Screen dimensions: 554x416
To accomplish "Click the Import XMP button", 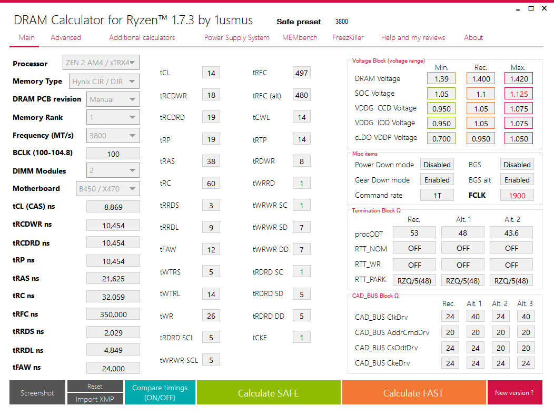I will tap(95, 399).
